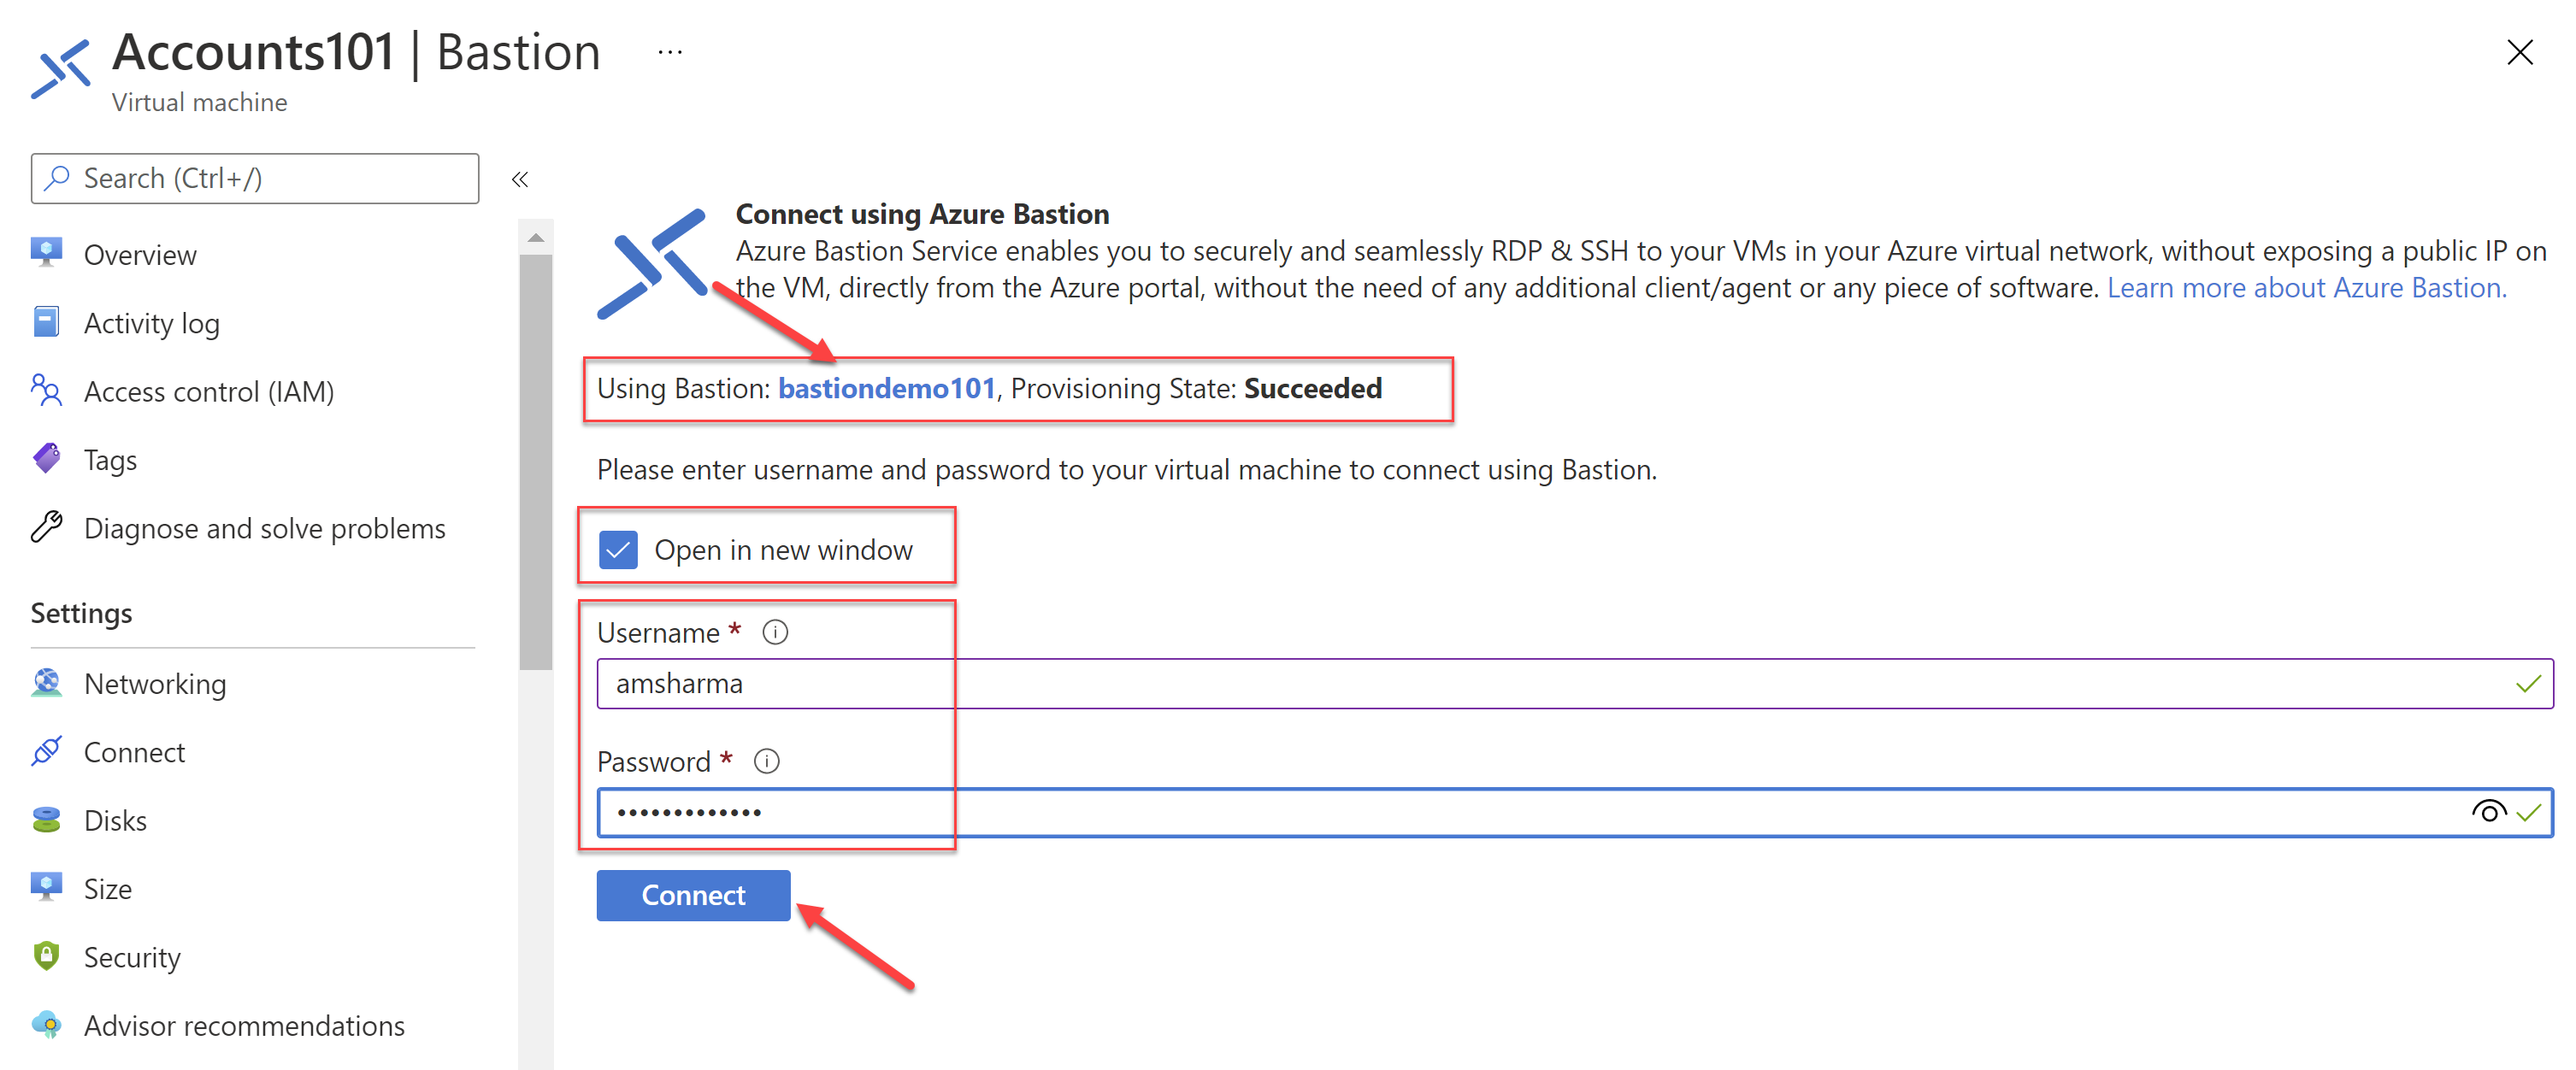This screenshot has width=2576, height=1070.
Task: Click the Activity log icon
Action: [x=44, y=321]
